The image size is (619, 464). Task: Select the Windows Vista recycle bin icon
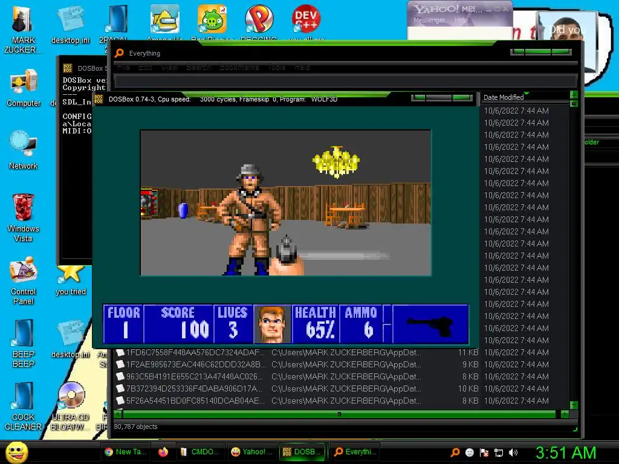point(23,217)
